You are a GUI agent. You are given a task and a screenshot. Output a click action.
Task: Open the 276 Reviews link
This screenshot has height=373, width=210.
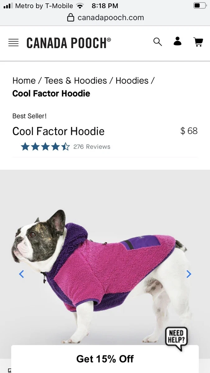(x=92, y=147)
